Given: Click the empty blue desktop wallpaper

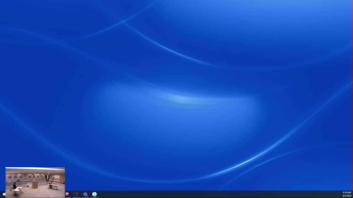Looking at the screenshot, I should click(x=176, y=82).
